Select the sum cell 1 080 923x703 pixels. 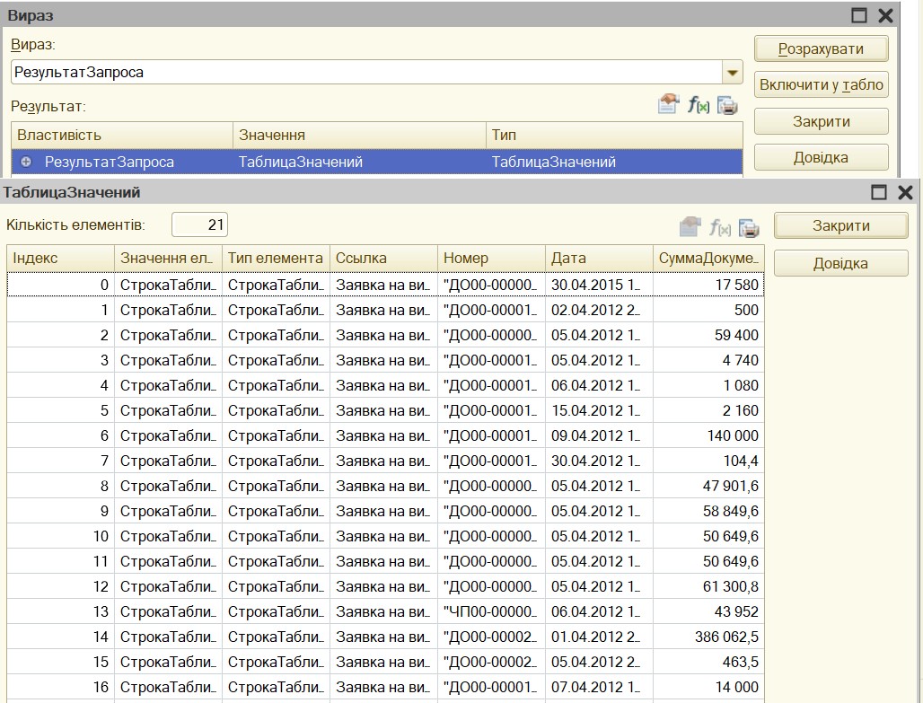point(708,385)
